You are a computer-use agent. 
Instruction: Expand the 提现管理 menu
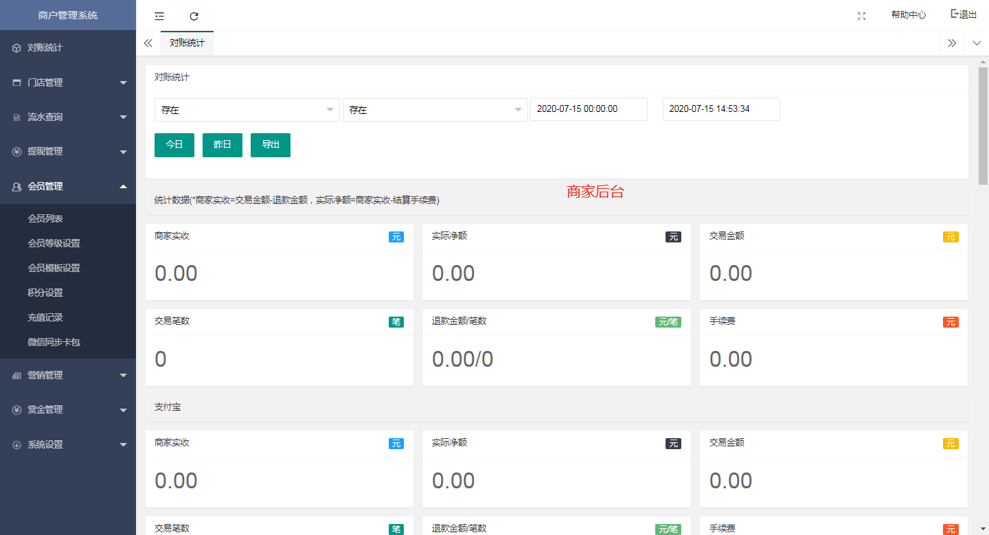point(68,151)
